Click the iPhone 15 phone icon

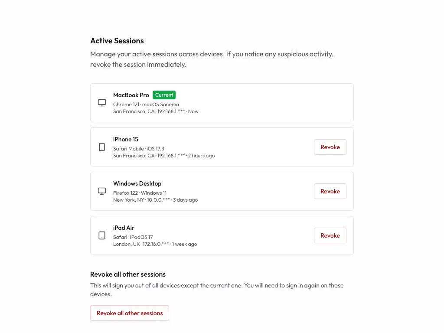pos(102,147)
